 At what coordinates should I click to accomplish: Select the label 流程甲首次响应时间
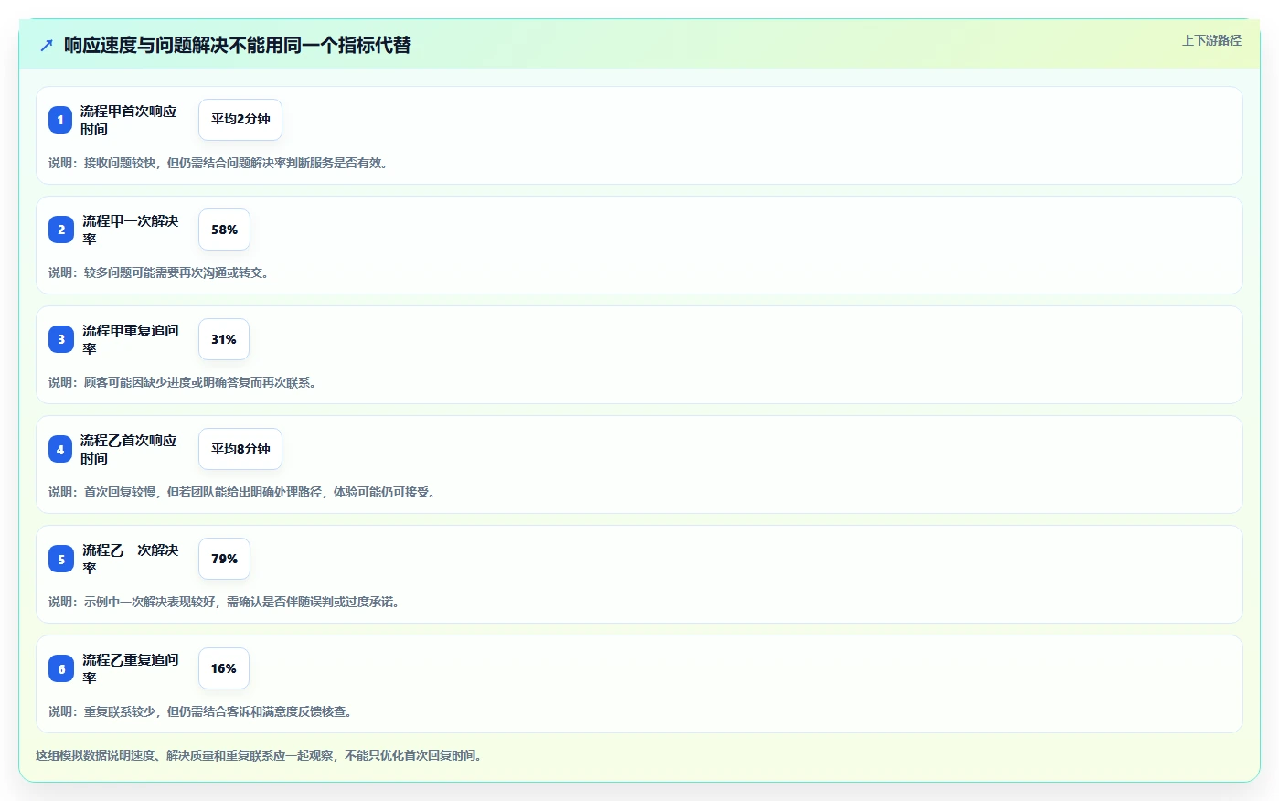coord(129,120)
